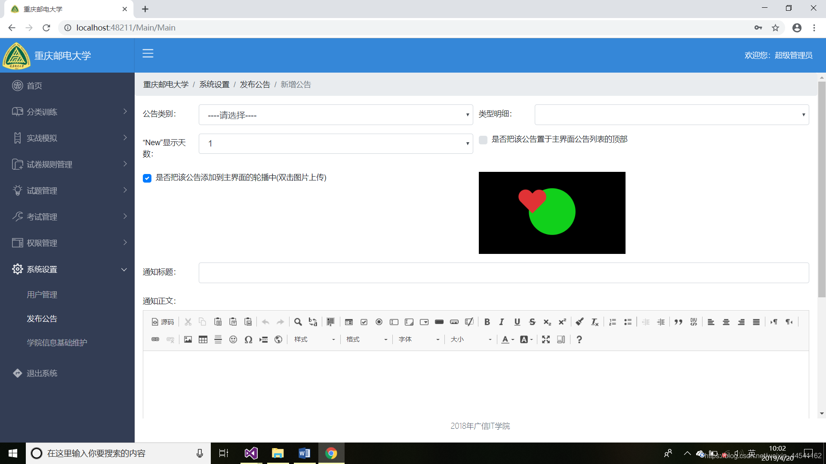Insert a special character (Omega icon)
Image resolution: width=826 pixels, height=464 pixels.
pos(248,339)
